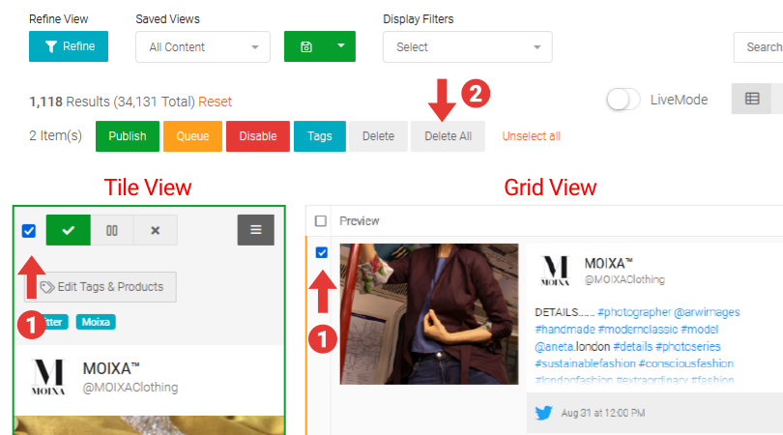
Task: Switch to table grid view icon
Action: click(752, 99)
